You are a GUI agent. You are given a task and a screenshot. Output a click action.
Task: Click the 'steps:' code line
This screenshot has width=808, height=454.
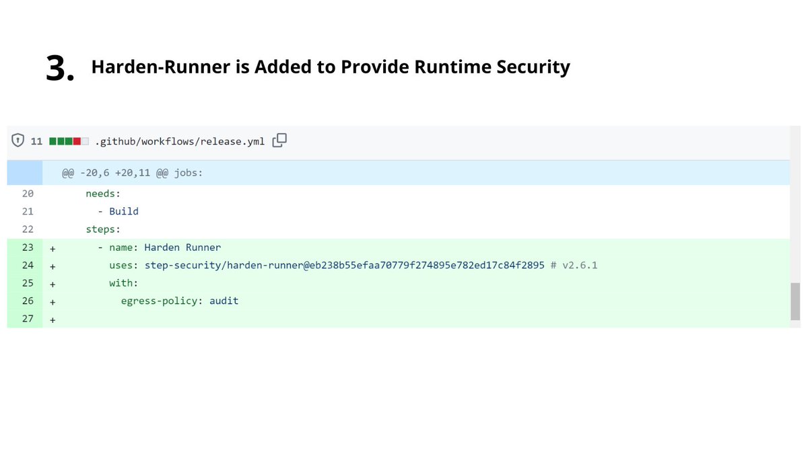point(103,229)
